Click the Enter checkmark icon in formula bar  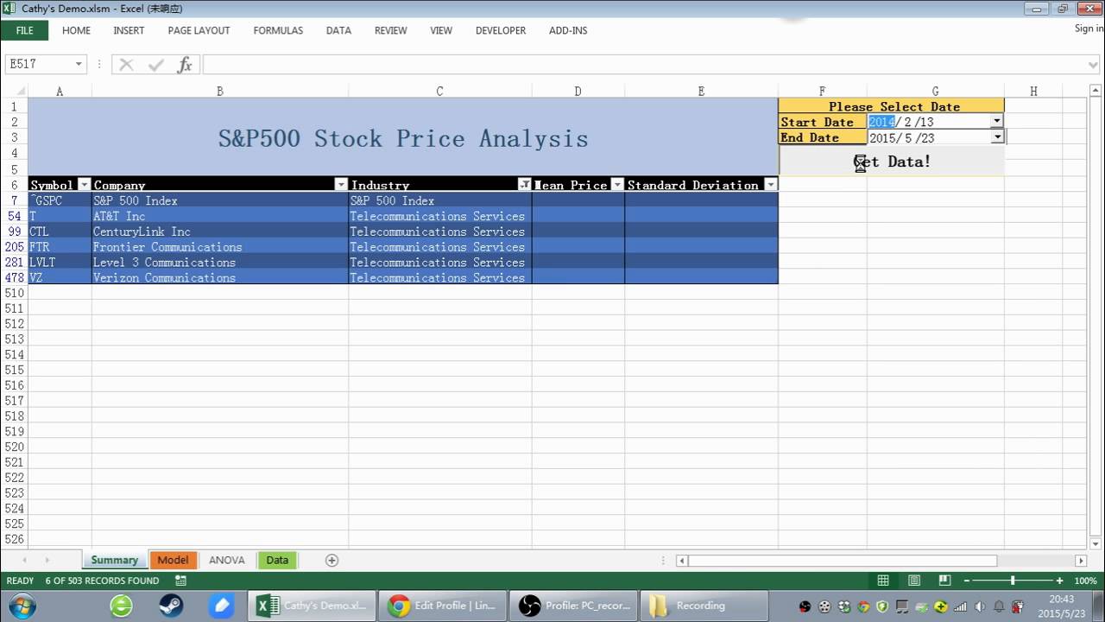click(155, 65)
